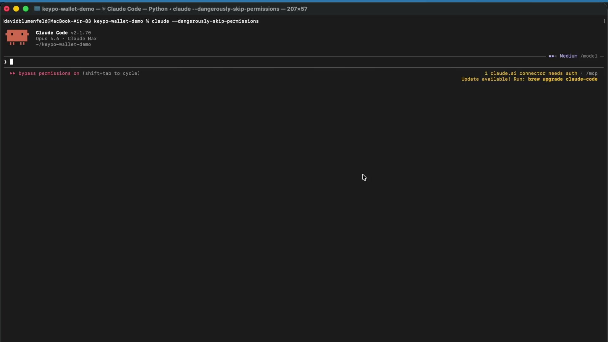Click the claude.ai connector needs auth notice
Image resolution: width=608 pixels, height=342 pixels.
(531, 73)
